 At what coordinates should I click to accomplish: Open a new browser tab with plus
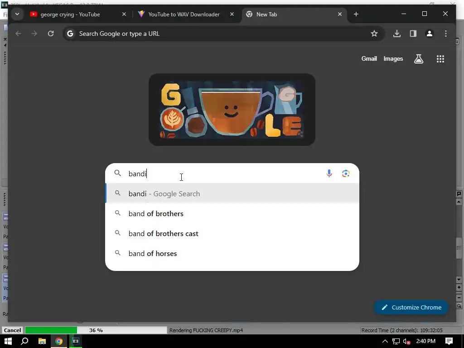(x=356, y=14)
